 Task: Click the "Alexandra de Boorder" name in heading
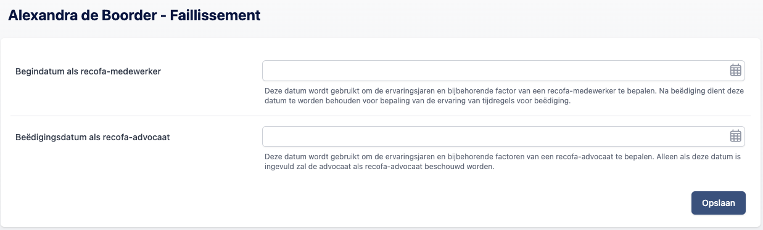pos(81,15)
